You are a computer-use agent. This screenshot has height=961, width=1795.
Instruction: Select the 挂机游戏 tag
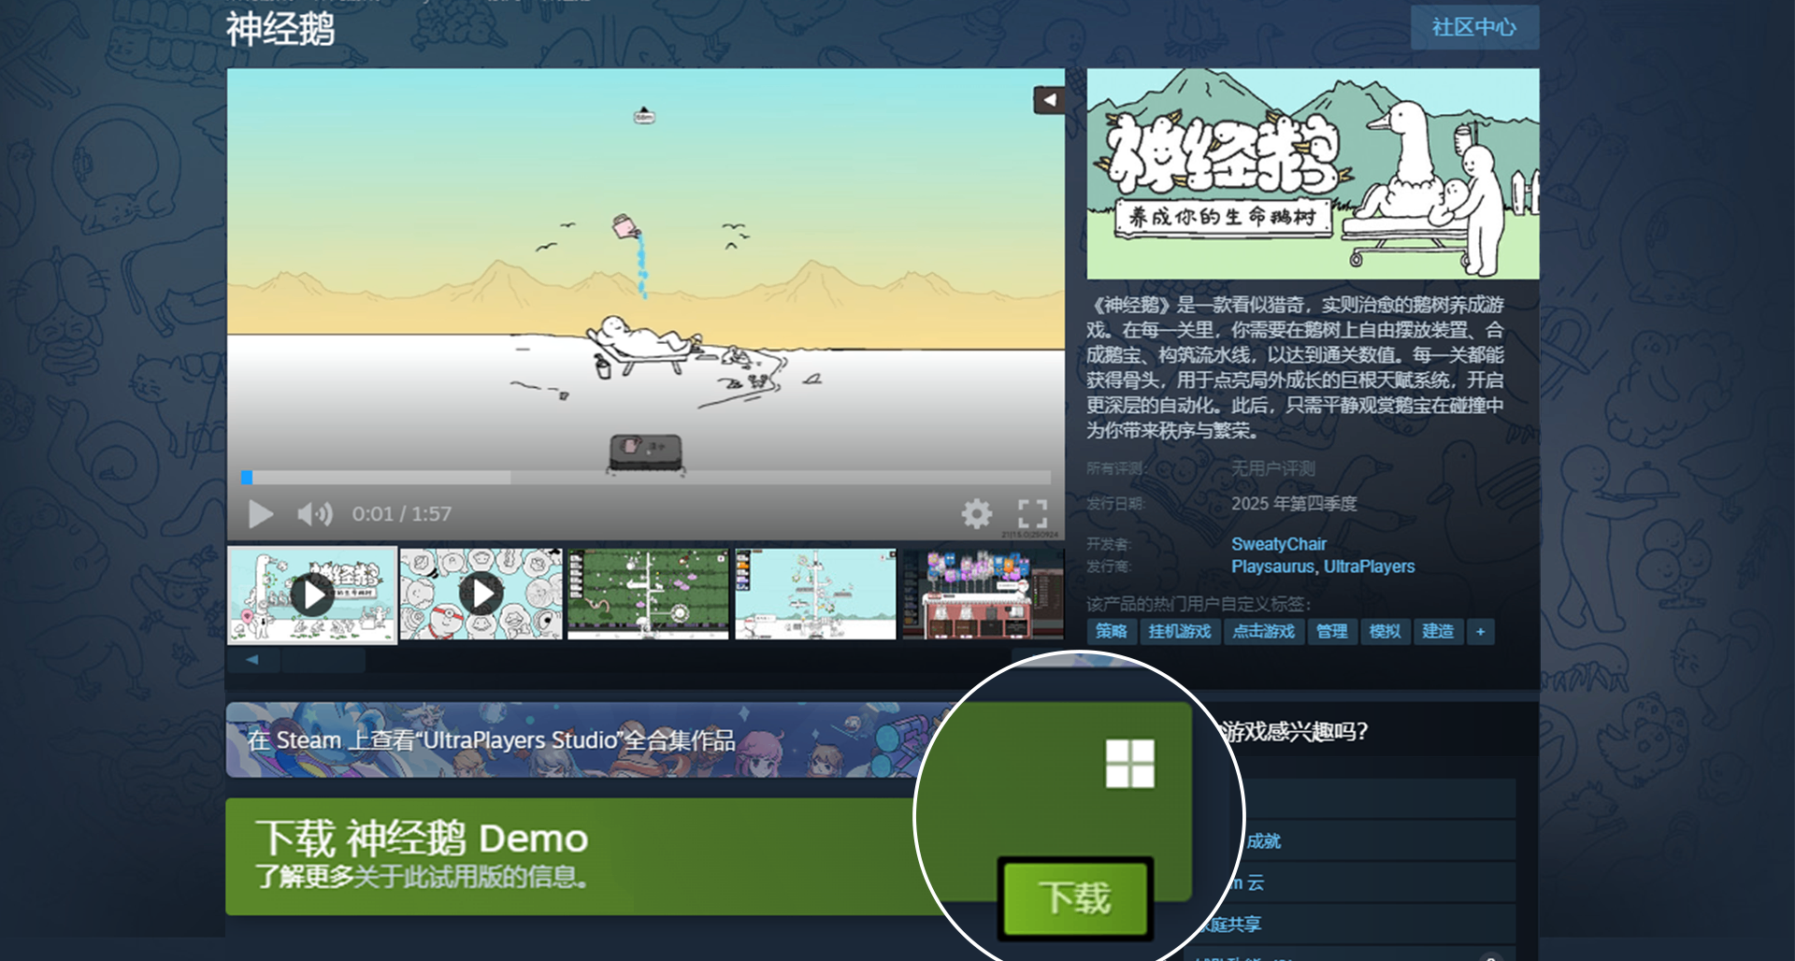(1180, 631)
